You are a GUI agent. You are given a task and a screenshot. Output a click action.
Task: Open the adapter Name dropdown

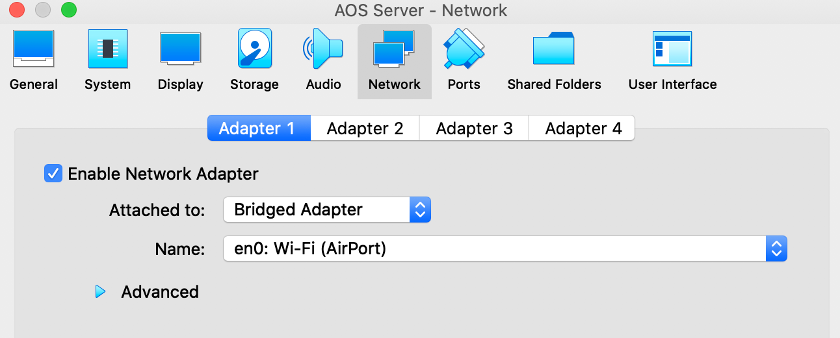505,248
